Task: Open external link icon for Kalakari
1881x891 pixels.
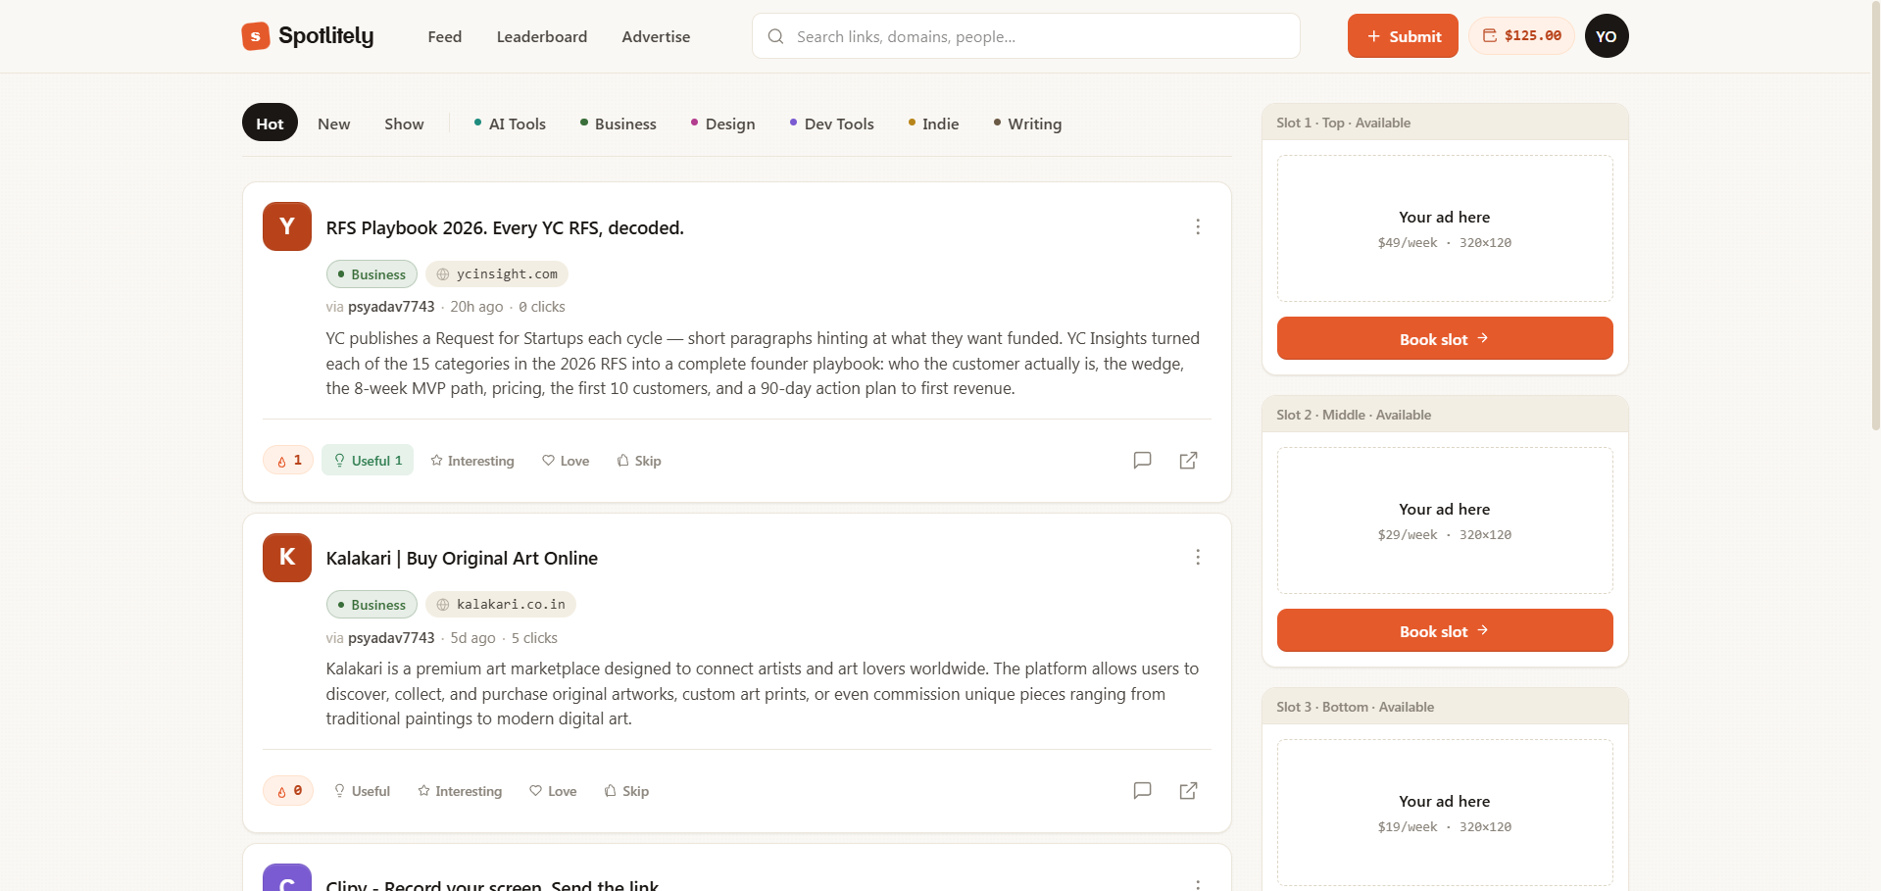Action: point(1188,791)
